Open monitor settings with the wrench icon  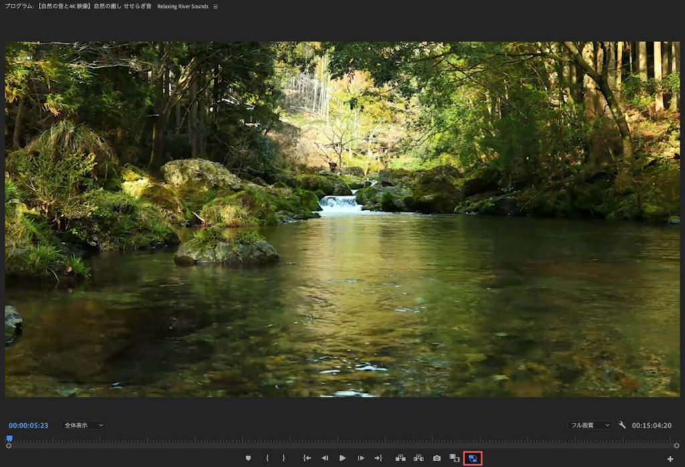coord(622,425)
